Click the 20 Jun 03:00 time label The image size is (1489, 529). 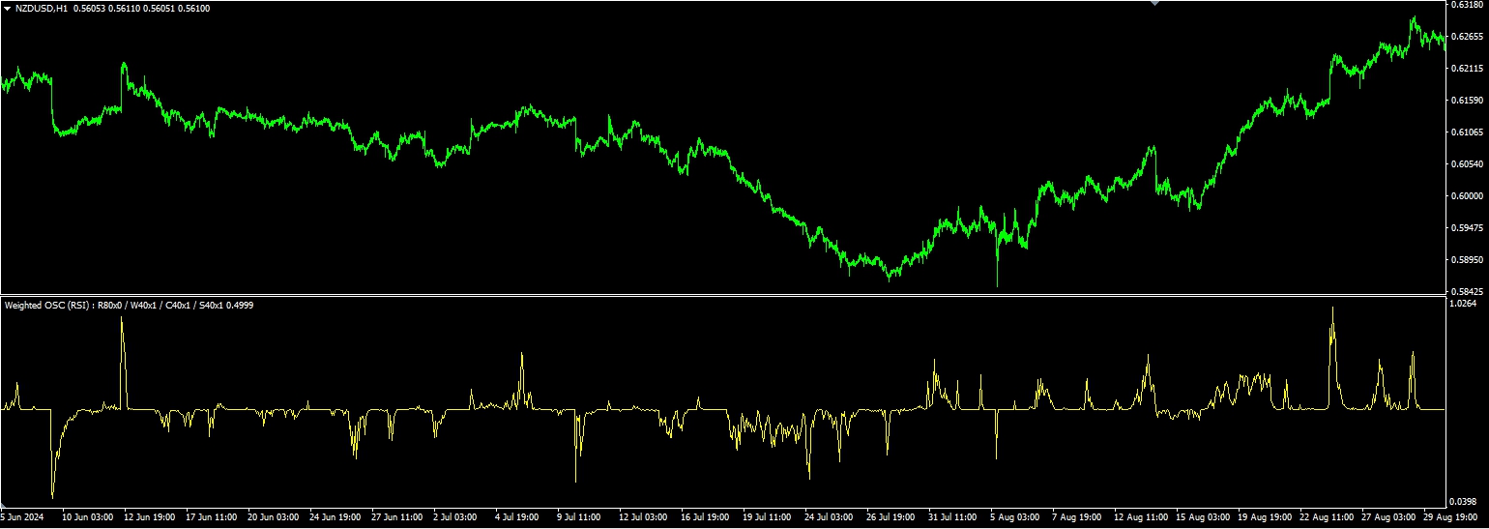pyautogui.click(x=274, y=517)
